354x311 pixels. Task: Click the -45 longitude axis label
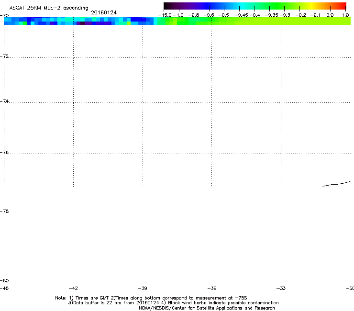pyautogui.click(x=4, y=289)
